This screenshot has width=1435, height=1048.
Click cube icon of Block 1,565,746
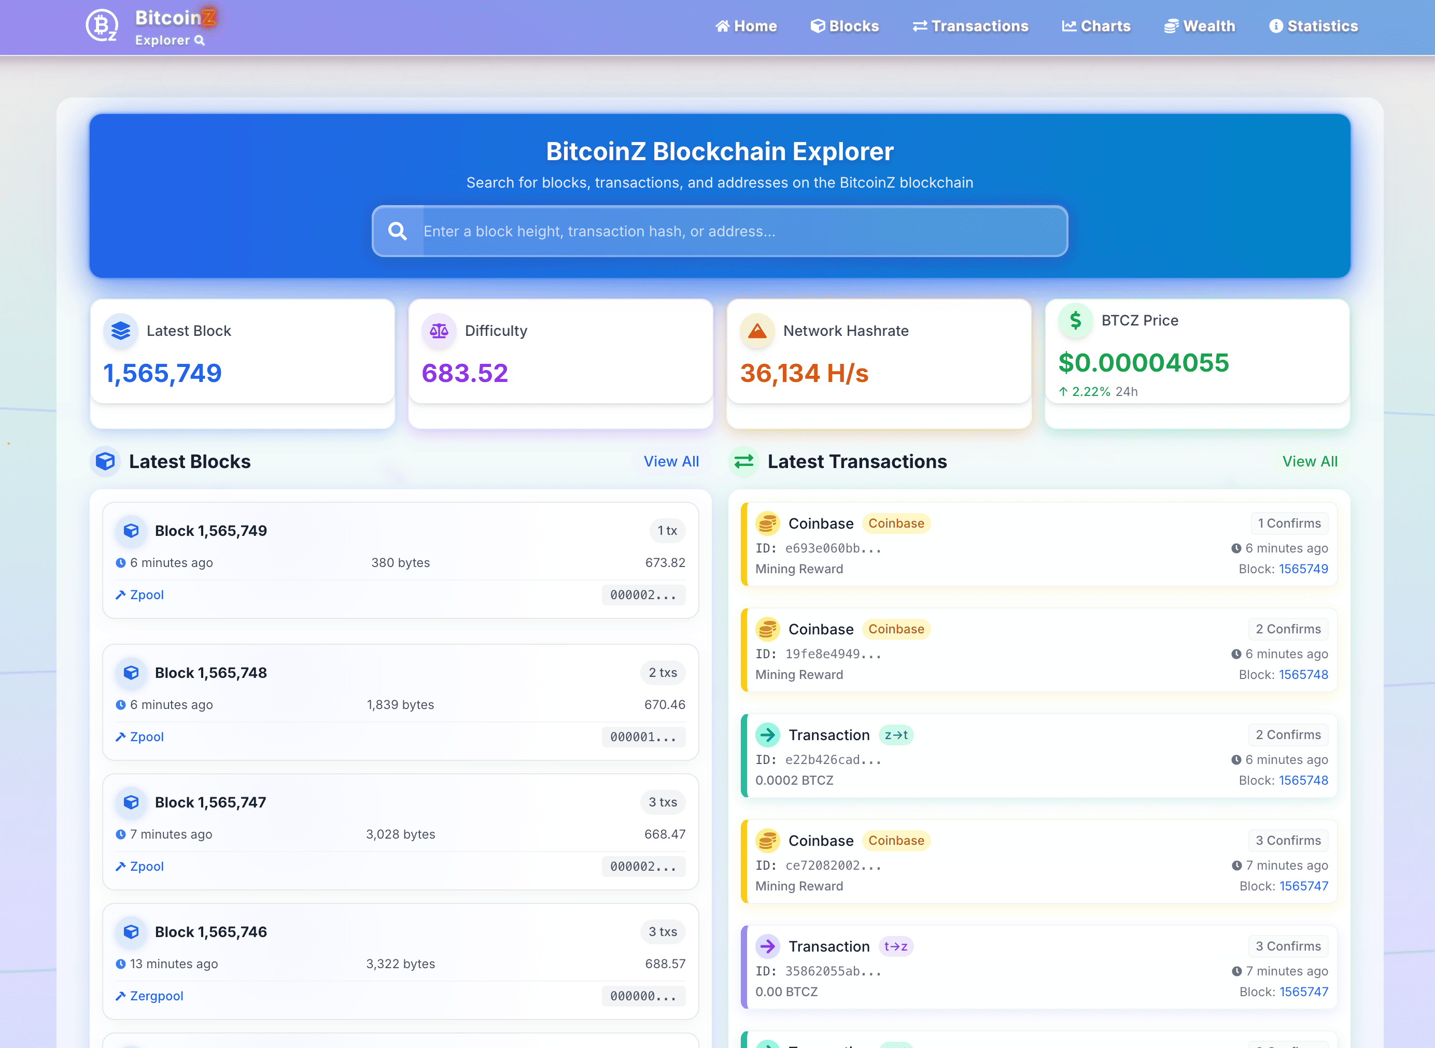coord(131,931)
